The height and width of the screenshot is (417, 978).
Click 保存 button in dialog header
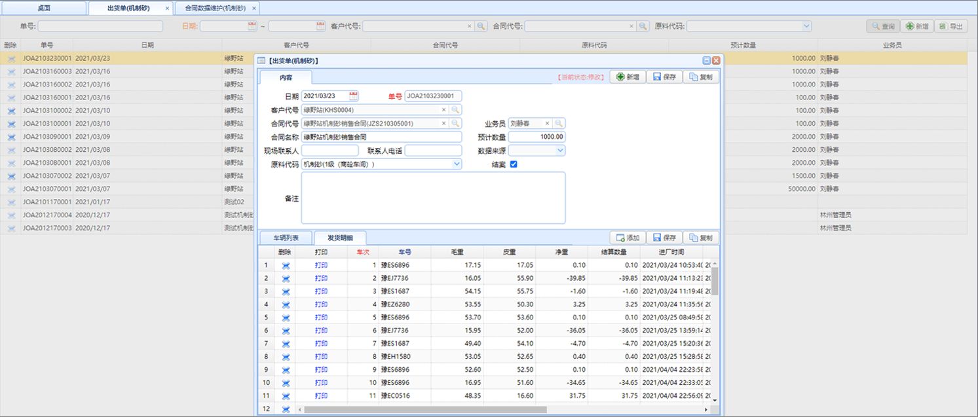[664, 77]
